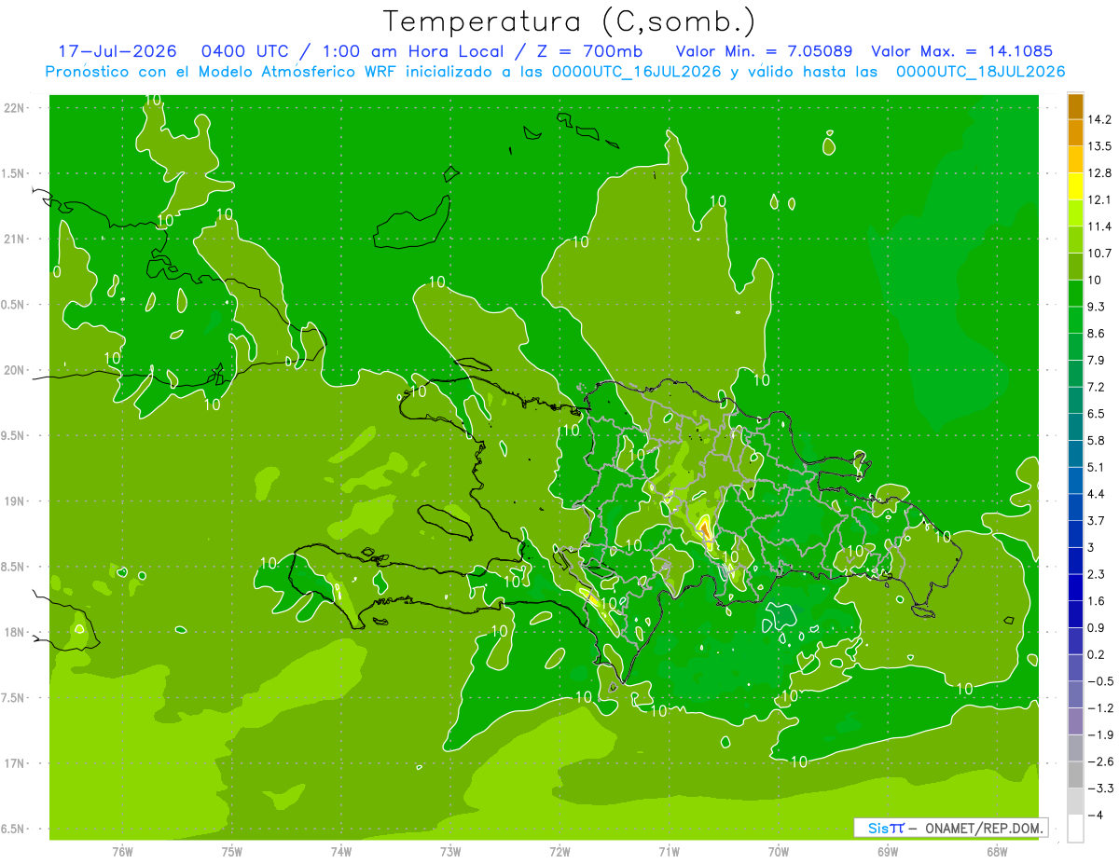Click the '18N' latitude axis label
1119x864 pixels.
click(14, 633)
